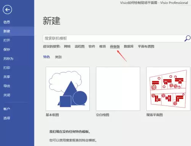Click 导出 in the sidebar
191x146 pixels.
coord(7,86)
